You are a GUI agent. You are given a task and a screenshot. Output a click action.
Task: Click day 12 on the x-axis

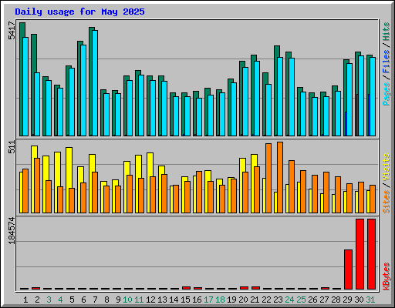pyautogui.click(x=150, y=300)
